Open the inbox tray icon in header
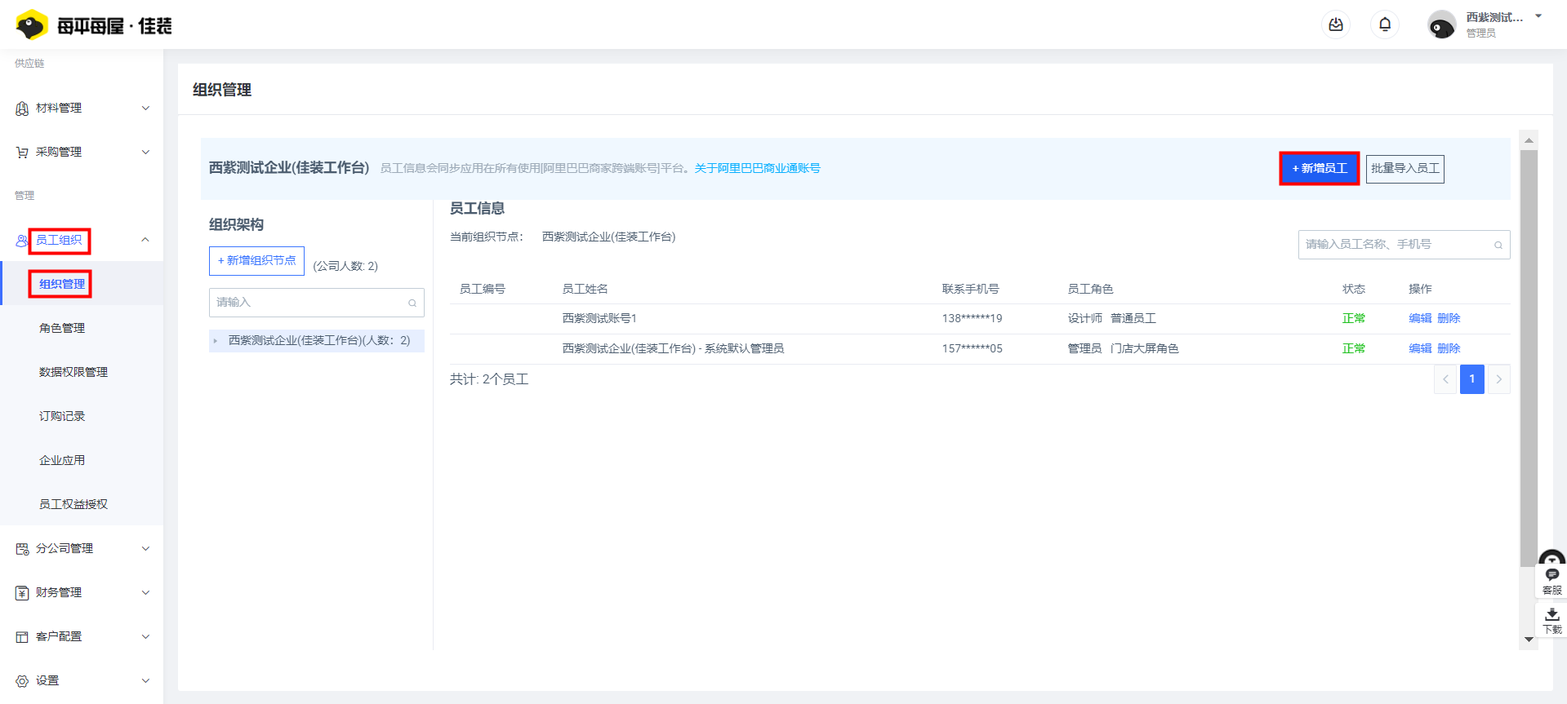 tap(1336, 24)
